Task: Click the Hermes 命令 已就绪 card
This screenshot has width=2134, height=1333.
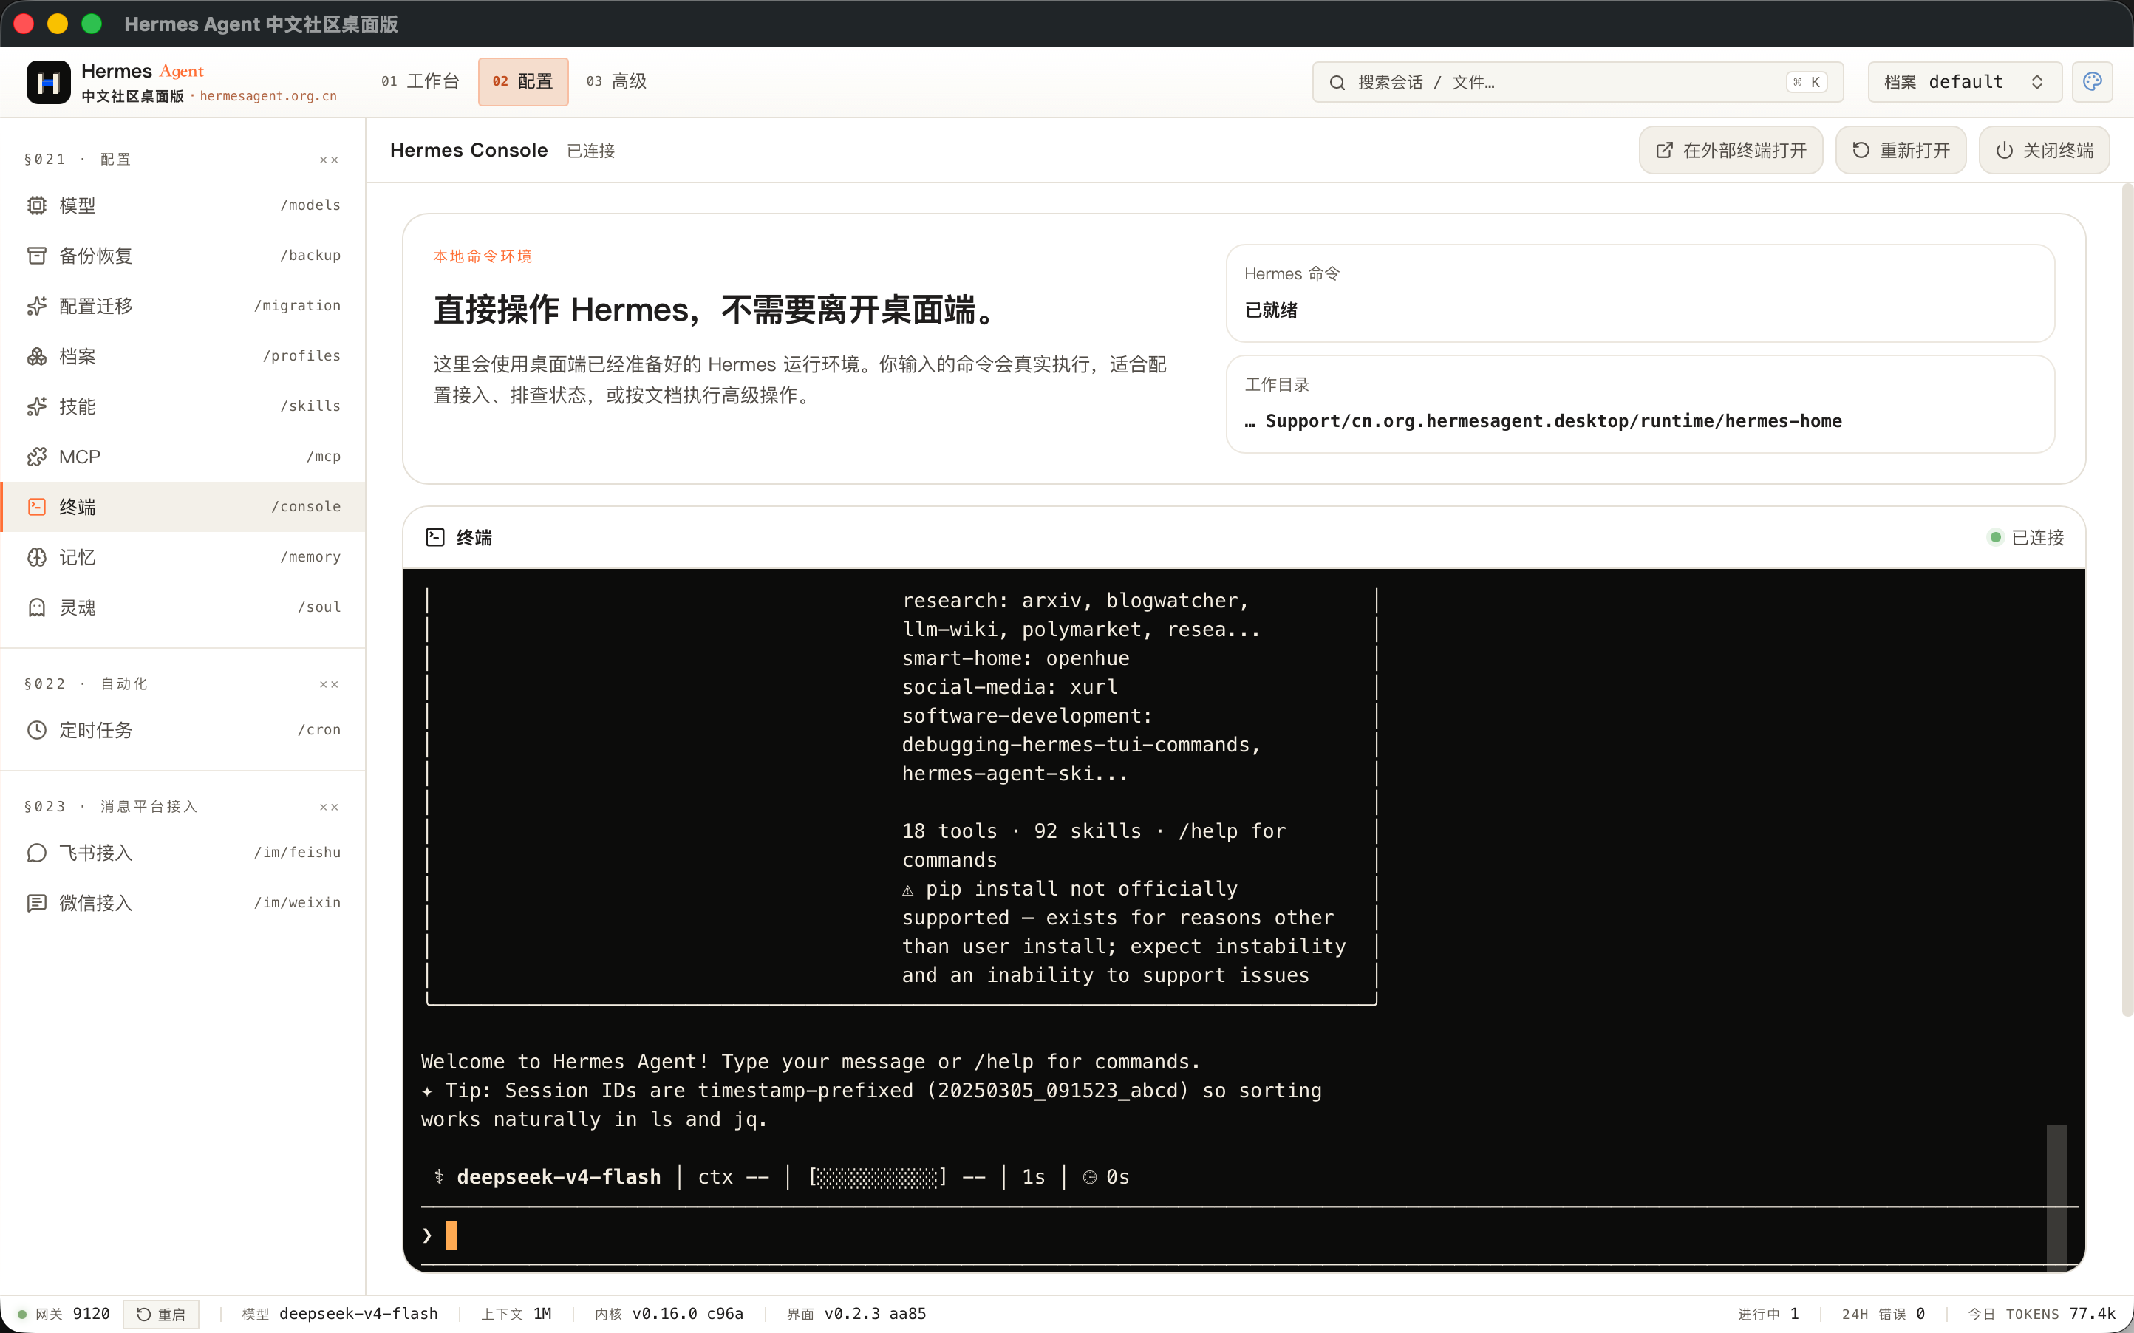Action: 1640,293
